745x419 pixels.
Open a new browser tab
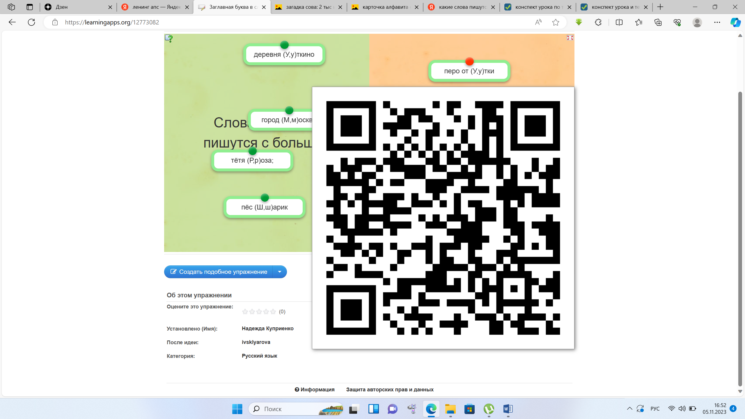point(660,7)
